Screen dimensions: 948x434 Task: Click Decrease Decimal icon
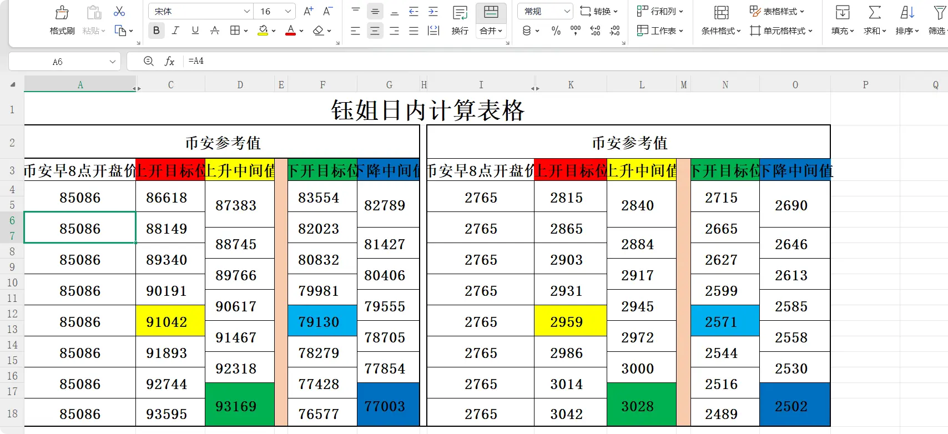tap(614, 31)
